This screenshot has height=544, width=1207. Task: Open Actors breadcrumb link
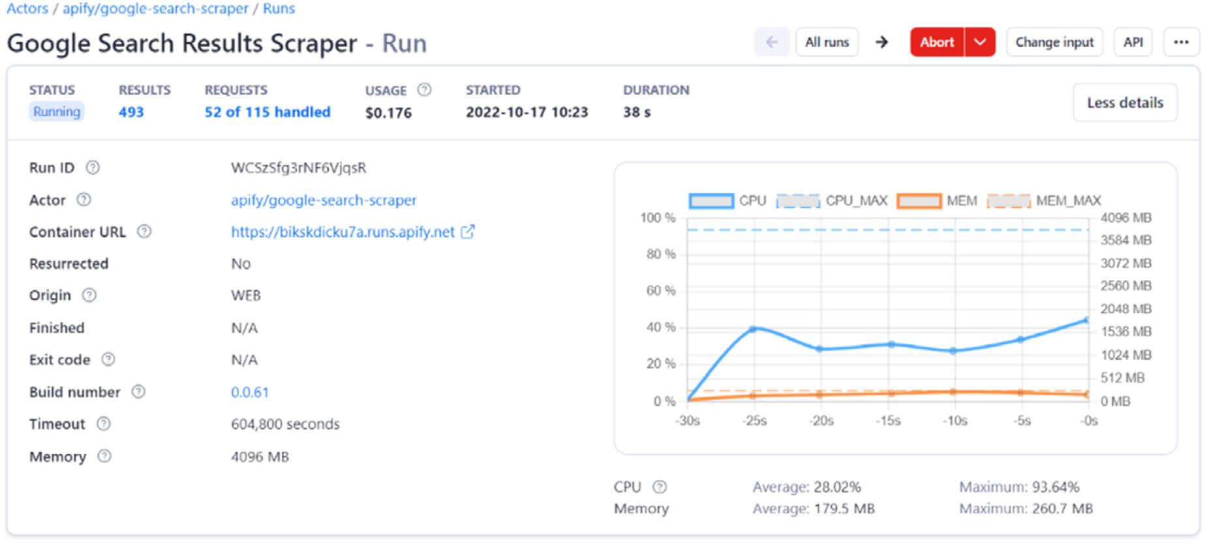[27, 8]
